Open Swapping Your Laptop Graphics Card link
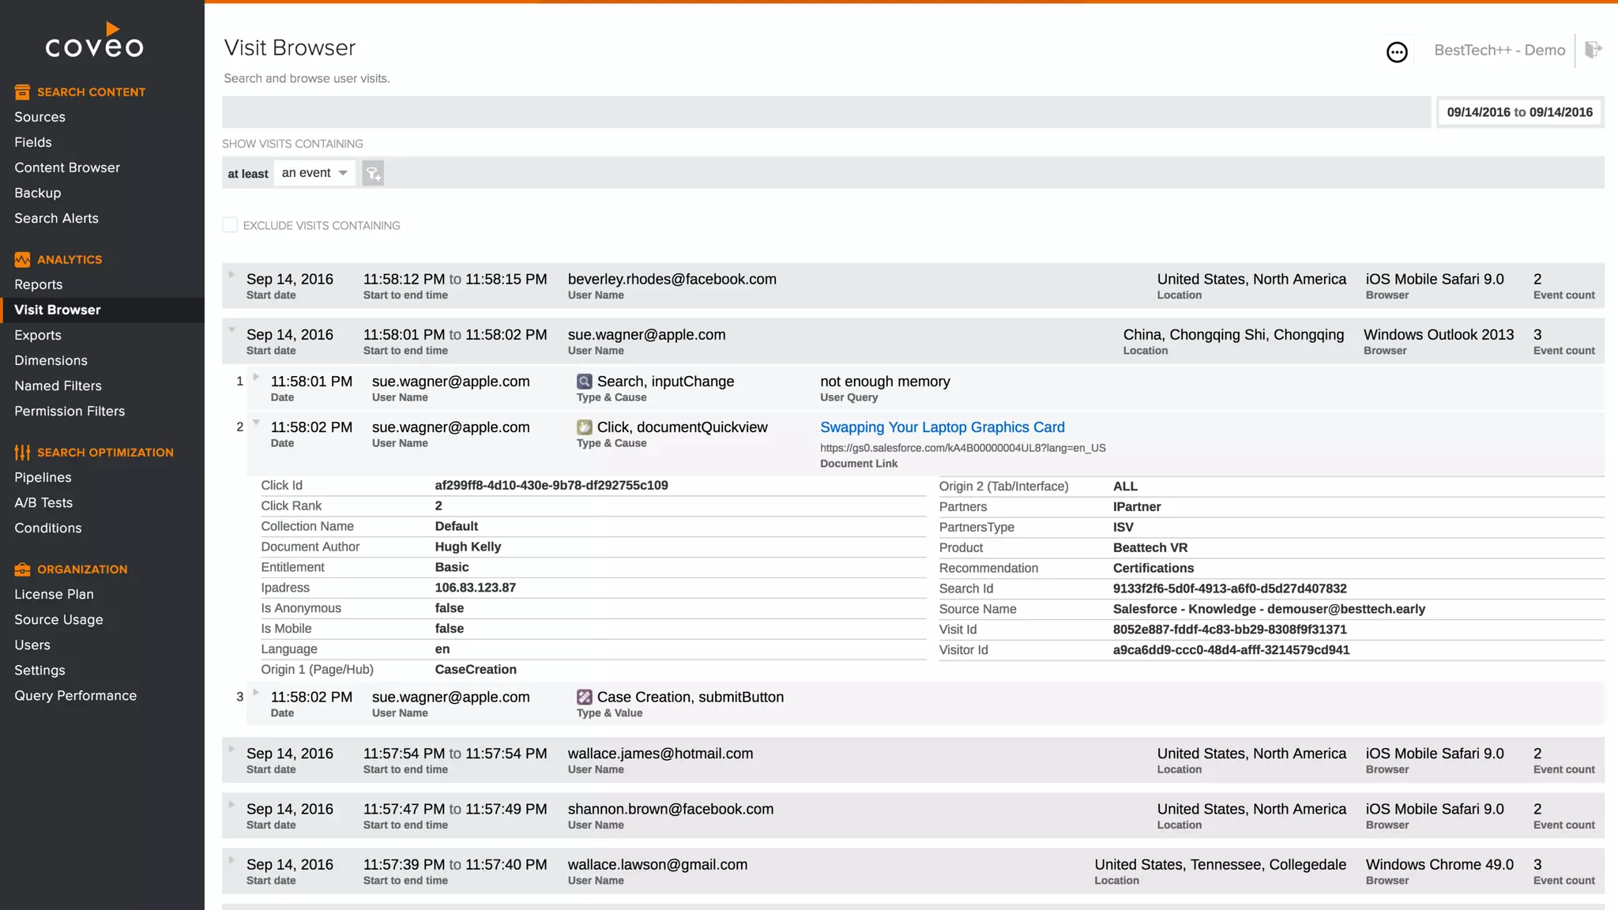 tap(942, 427)
